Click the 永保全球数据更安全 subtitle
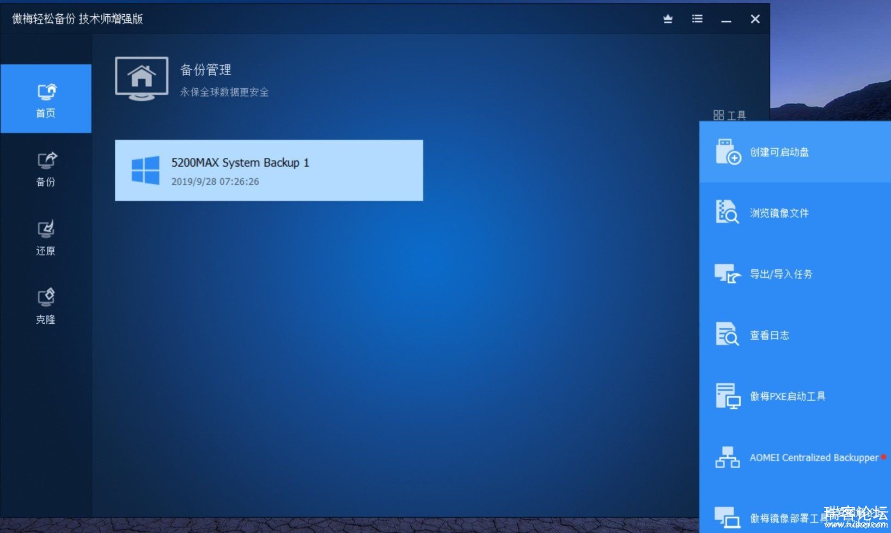Viewport: 891px width, 533px height. pyautogui.click(x=224, y=92)
